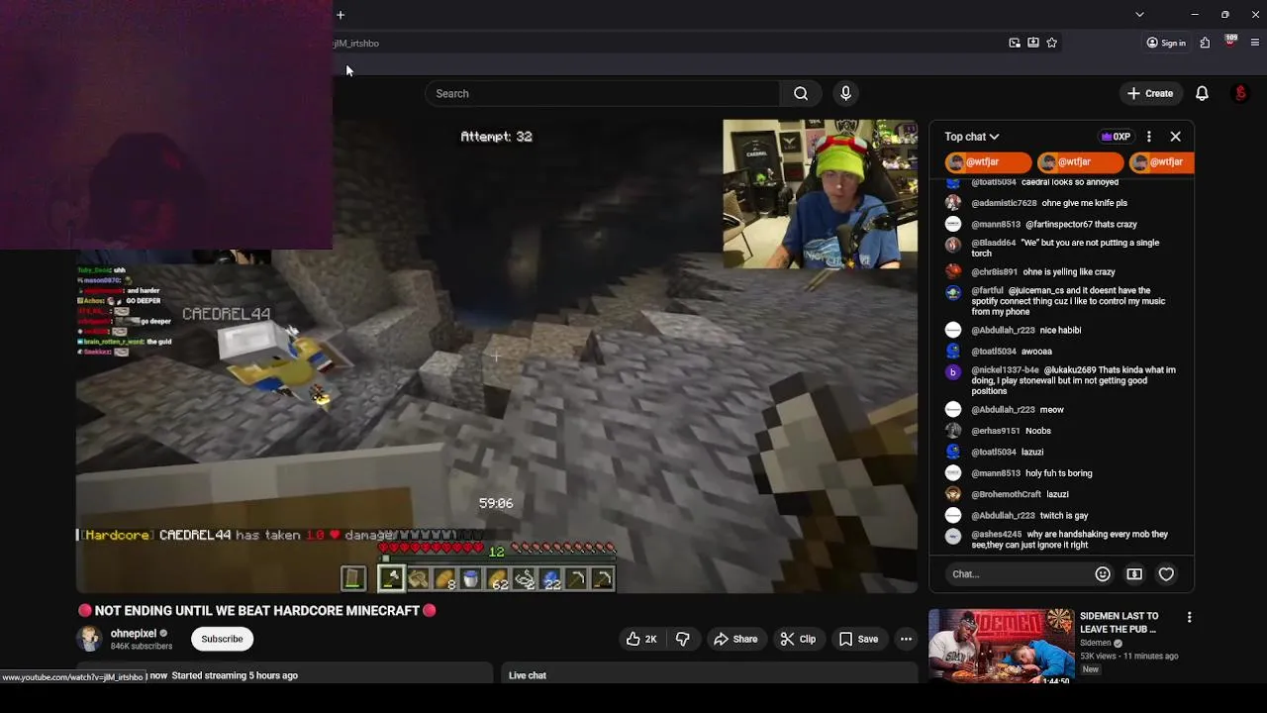1267x713 pixels.
Task: Click Sign in on the browser toolbar
Action: point(1166,43)
